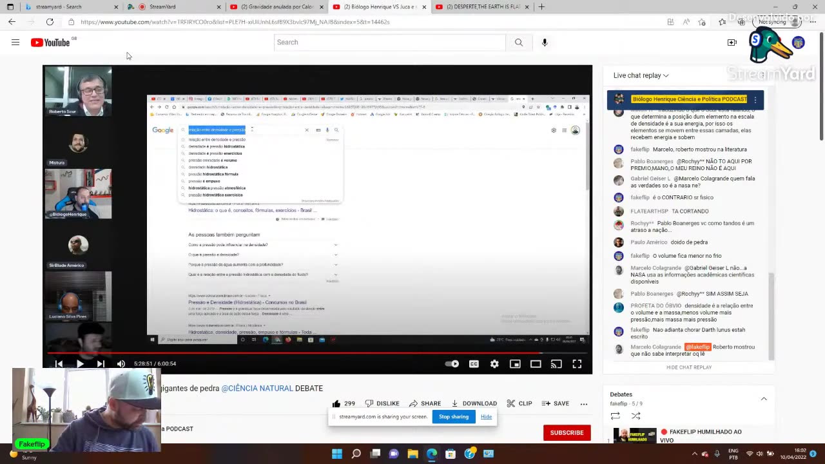Open @CIÊNCIA NATURAL channel link
The width and height of the screenshot is (825, 464).
point(256,389)
